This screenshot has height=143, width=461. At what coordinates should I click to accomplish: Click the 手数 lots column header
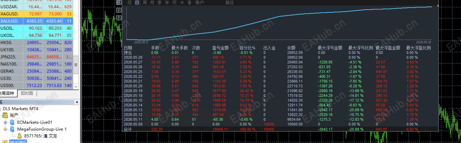tap(155, 48)
